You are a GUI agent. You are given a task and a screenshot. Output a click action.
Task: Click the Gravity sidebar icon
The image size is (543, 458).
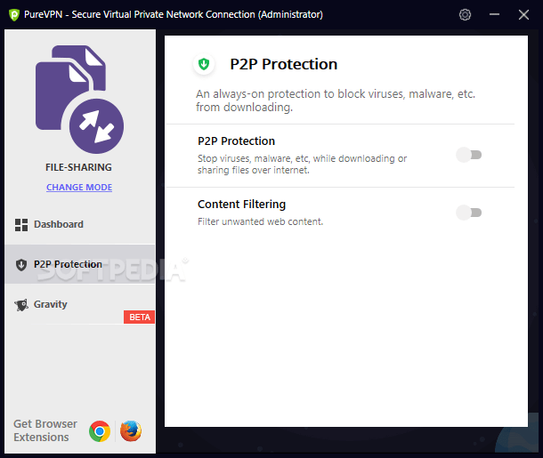pos(21,305)
